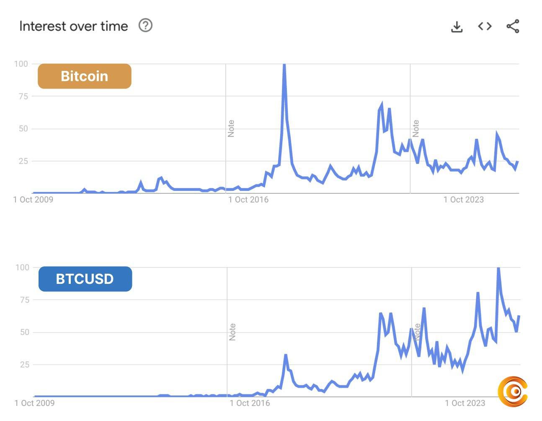Click 1 Oct 2016 label under BTCUSD chart
Viewport: 542px width, 421px height.
coord(250,403)
